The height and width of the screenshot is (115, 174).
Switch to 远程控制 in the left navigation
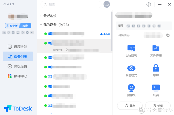(18, 47)
